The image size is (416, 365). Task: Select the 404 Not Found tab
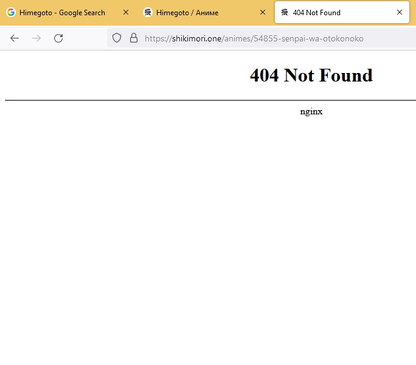click(342, 12)
